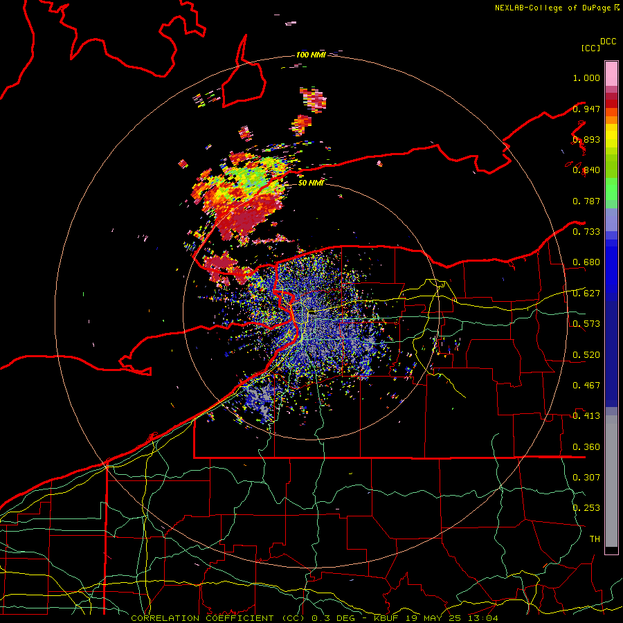Pick the gray low-value color bar segment

611,481
